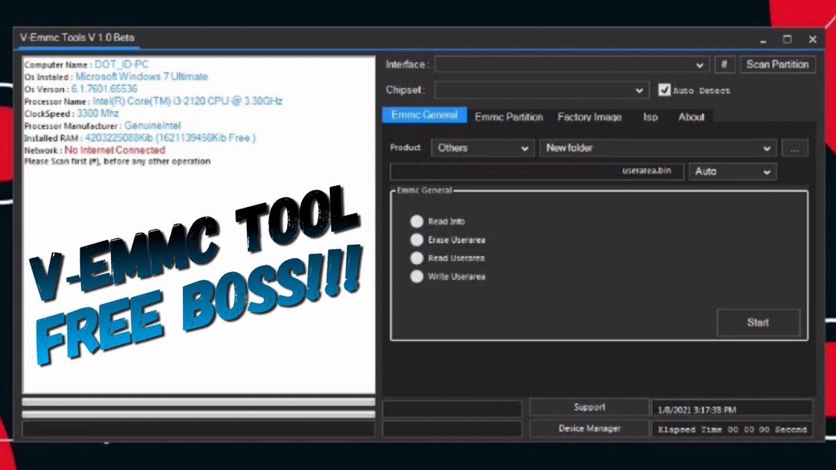Click the Os Version 6.1.7601.65536 line

pos(81,89)
